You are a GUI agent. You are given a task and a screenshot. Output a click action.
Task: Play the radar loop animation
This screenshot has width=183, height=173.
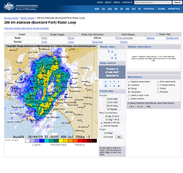[118, 81]
